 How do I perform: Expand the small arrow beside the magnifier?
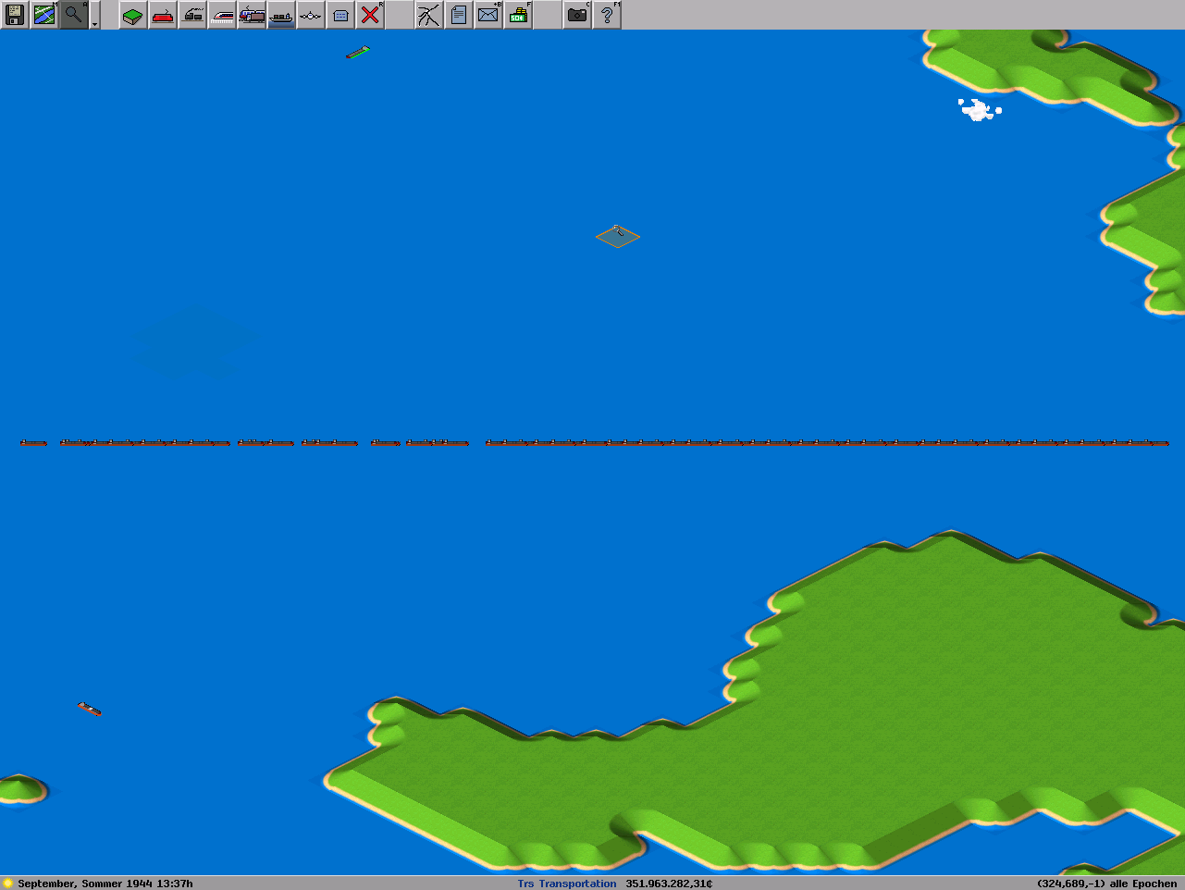[94, 20]
